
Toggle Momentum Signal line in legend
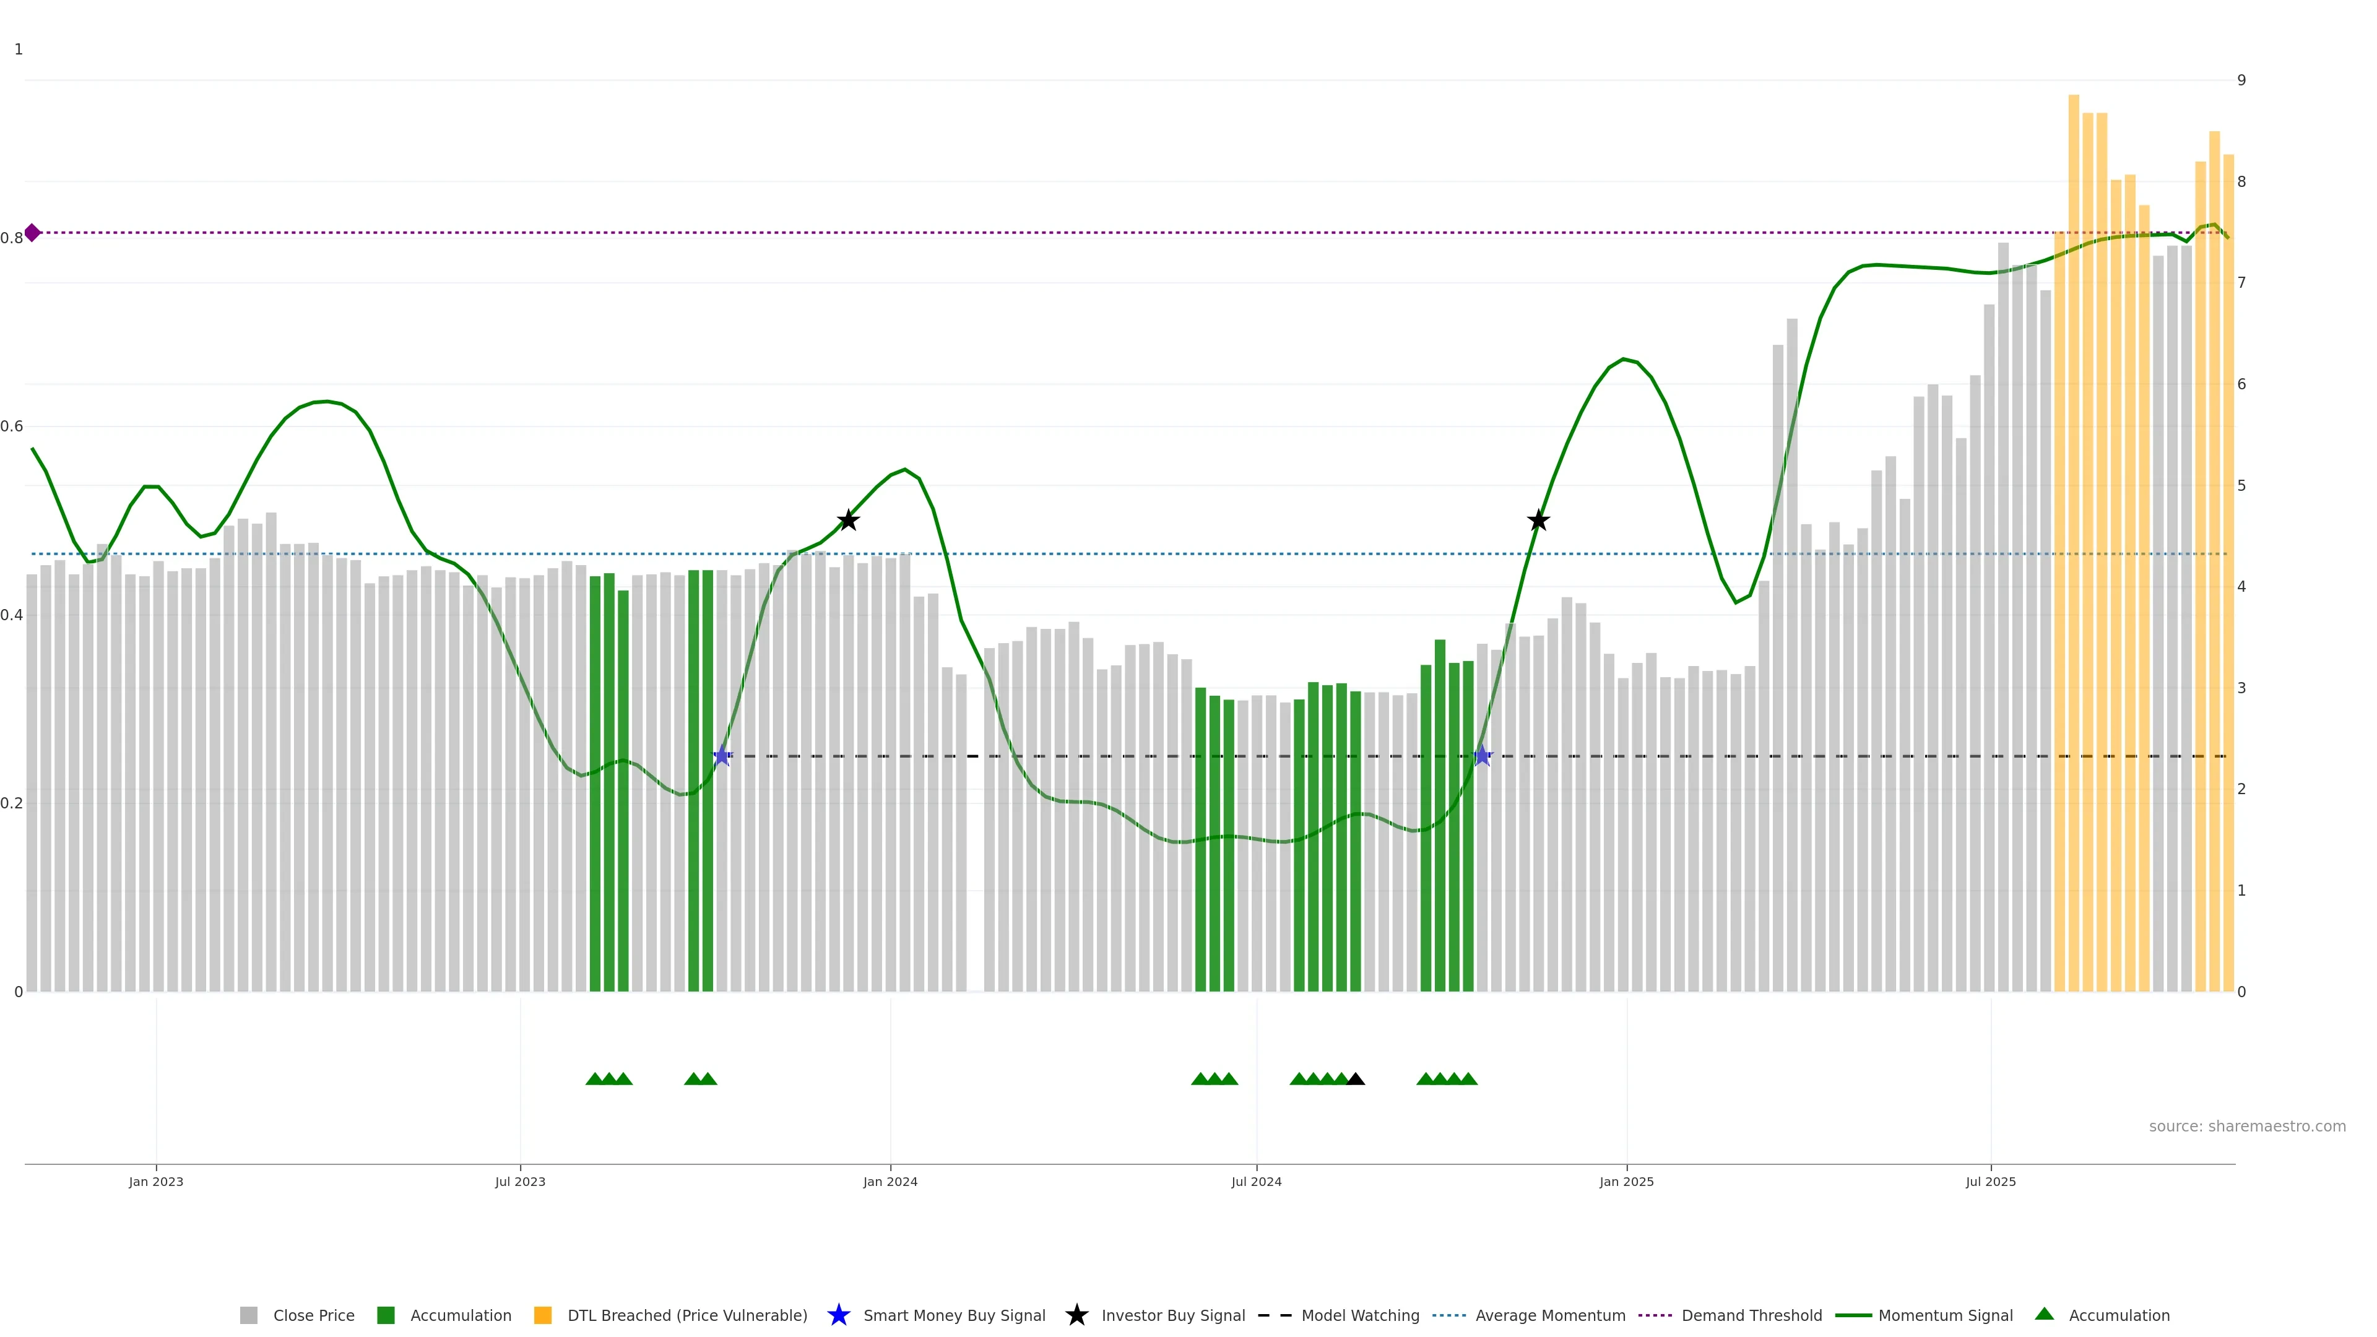(1945, 1315)
